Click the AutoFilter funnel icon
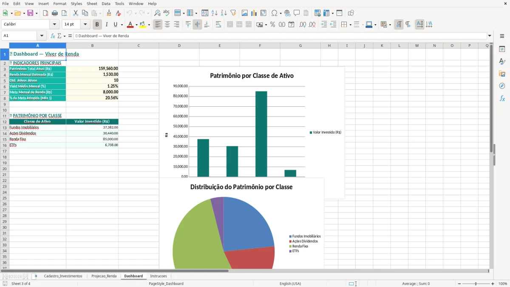The width and height of the screenshot is (510, 287). (x=233, y=13)
